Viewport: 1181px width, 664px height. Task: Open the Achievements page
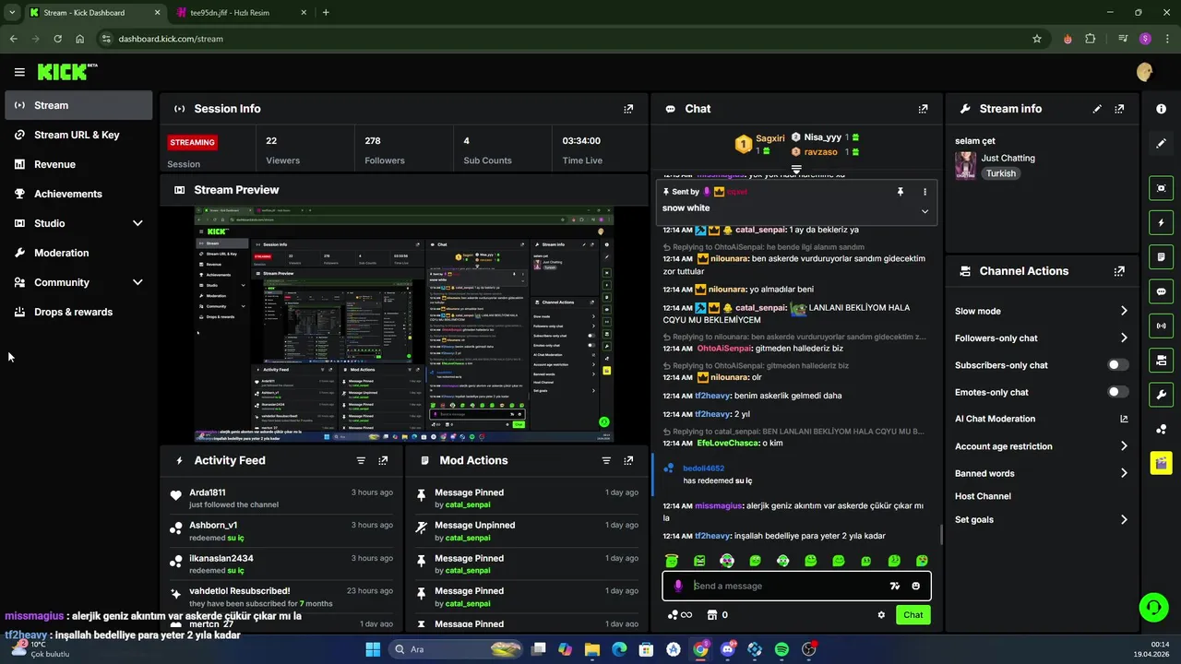[x=78, y=194]
